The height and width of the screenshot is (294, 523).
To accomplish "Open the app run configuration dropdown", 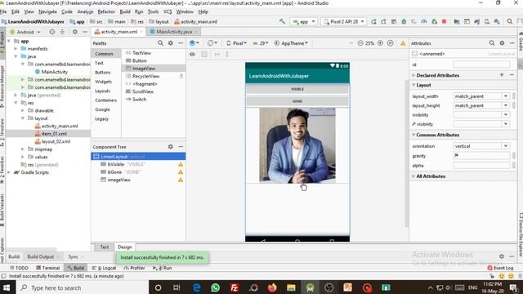I will 304,21.
